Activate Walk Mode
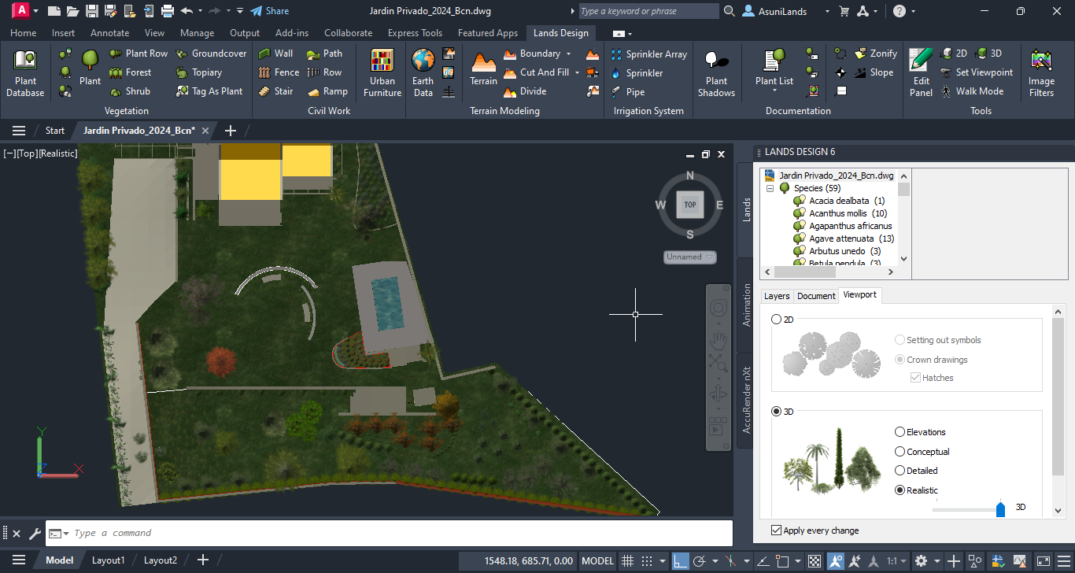The height and width of the screenshot is (573, 1075). [x=972, y=91]
